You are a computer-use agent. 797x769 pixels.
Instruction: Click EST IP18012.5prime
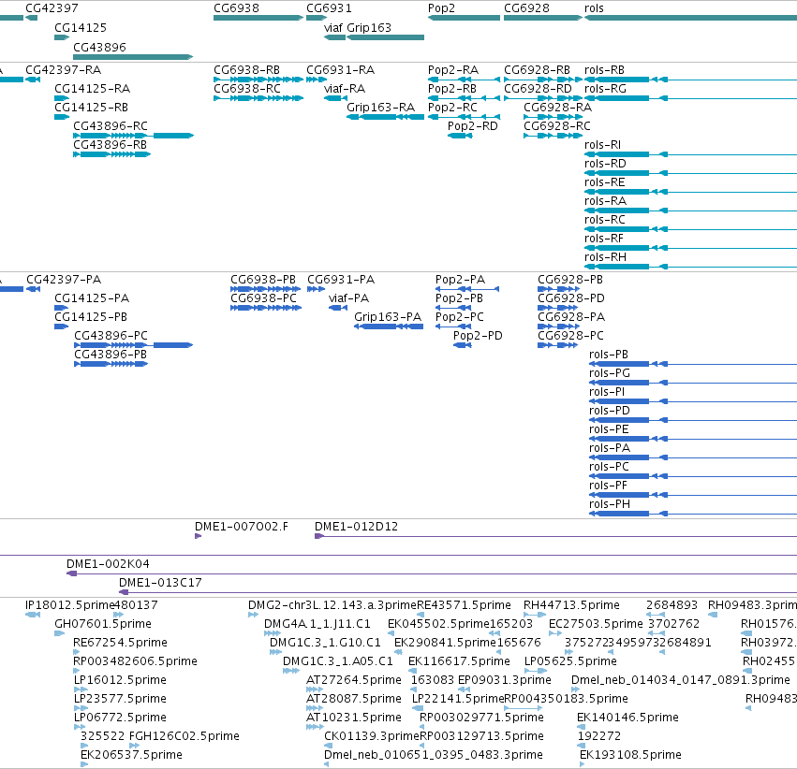pyautogui.click(x=33, y=615)
